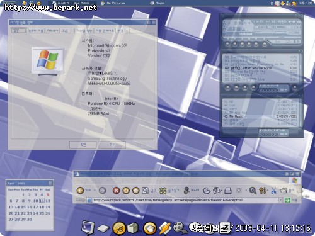Click next track button in the music player
The height and width of the screenshot is (236, 315).
[x=256, y=44]
